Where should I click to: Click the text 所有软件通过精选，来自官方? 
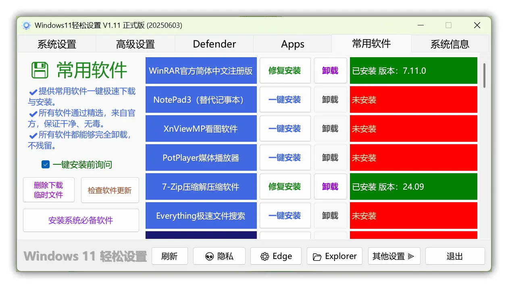(x=82, y=118)
